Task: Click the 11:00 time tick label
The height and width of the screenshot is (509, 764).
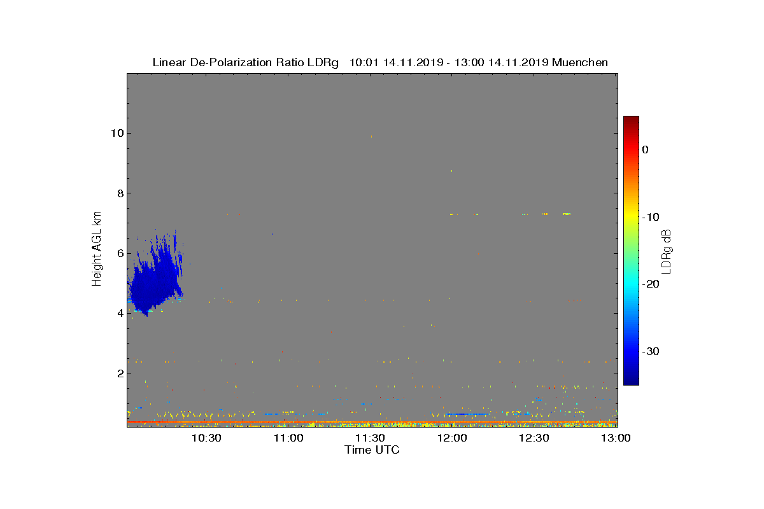Action: [x=288, y=438]
